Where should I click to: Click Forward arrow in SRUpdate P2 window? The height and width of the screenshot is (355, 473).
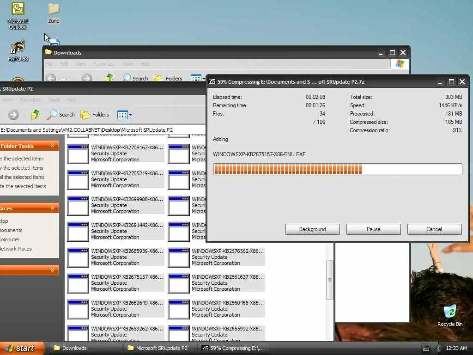(13, 115)
